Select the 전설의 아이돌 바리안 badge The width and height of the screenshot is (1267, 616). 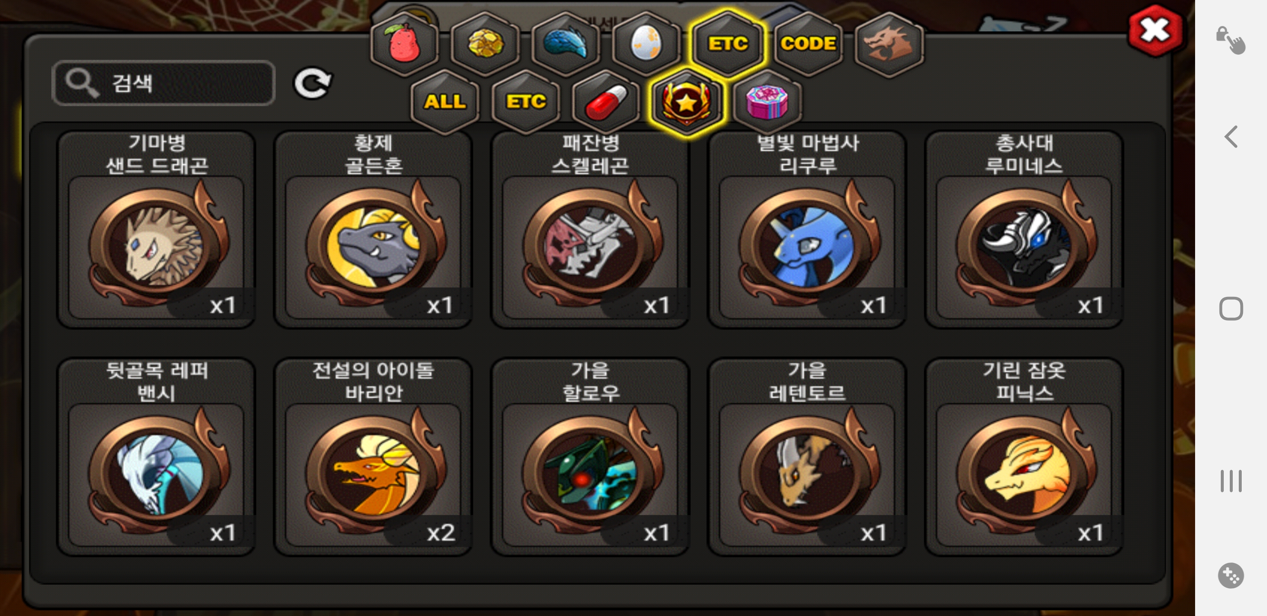373,457
